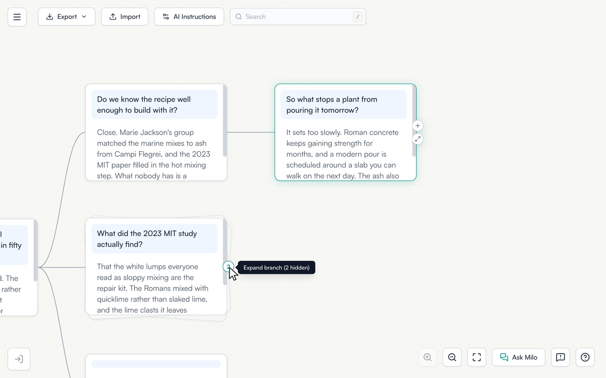Open Ask Milo chat
The image size is (606, 378).
(518, 357)
